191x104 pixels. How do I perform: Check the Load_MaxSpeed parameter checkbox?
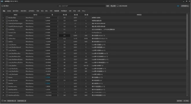click(x=7, y=74)
